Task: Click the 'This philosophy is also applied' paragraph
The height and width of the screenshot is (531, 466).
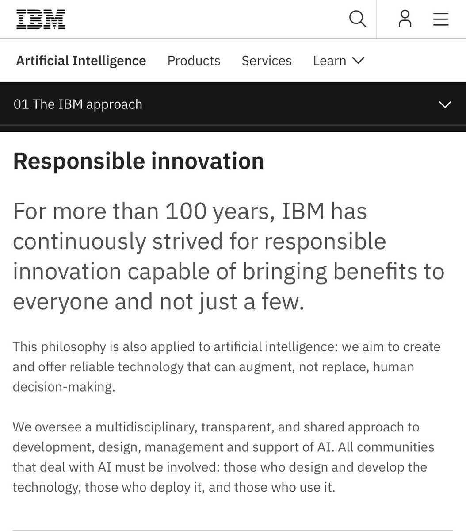Action: tap(227, 367)
